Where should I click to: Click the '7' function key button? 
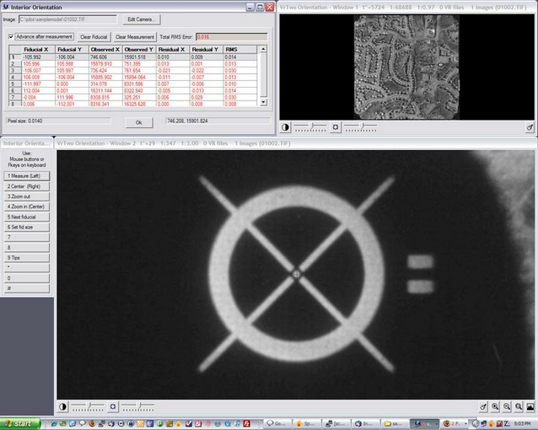point(27,238)
